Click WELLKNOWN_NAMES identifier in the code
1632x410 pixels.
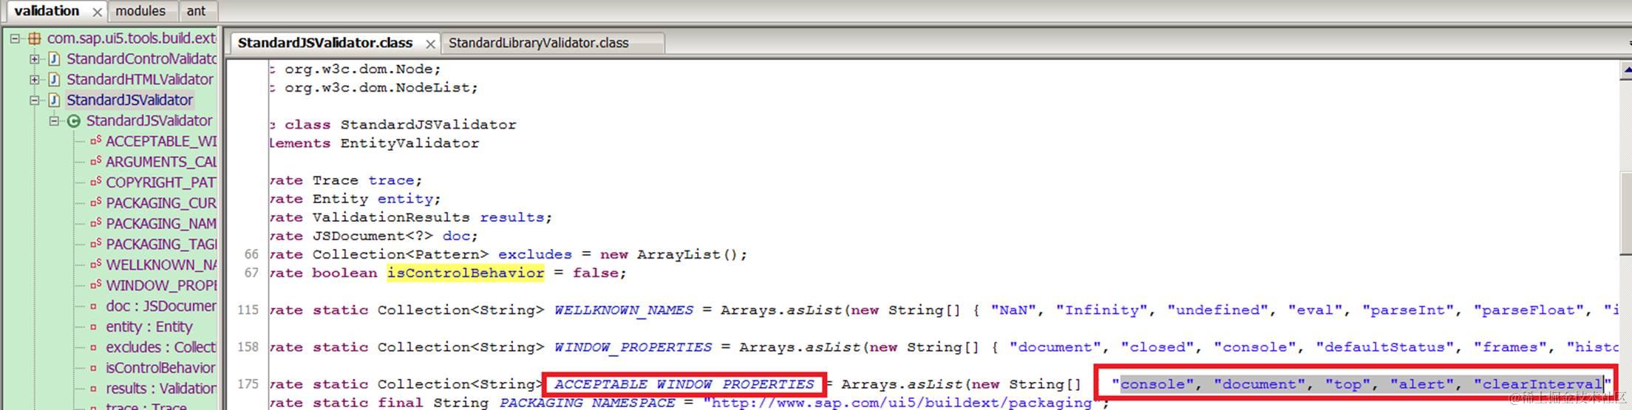click(624, 310)
